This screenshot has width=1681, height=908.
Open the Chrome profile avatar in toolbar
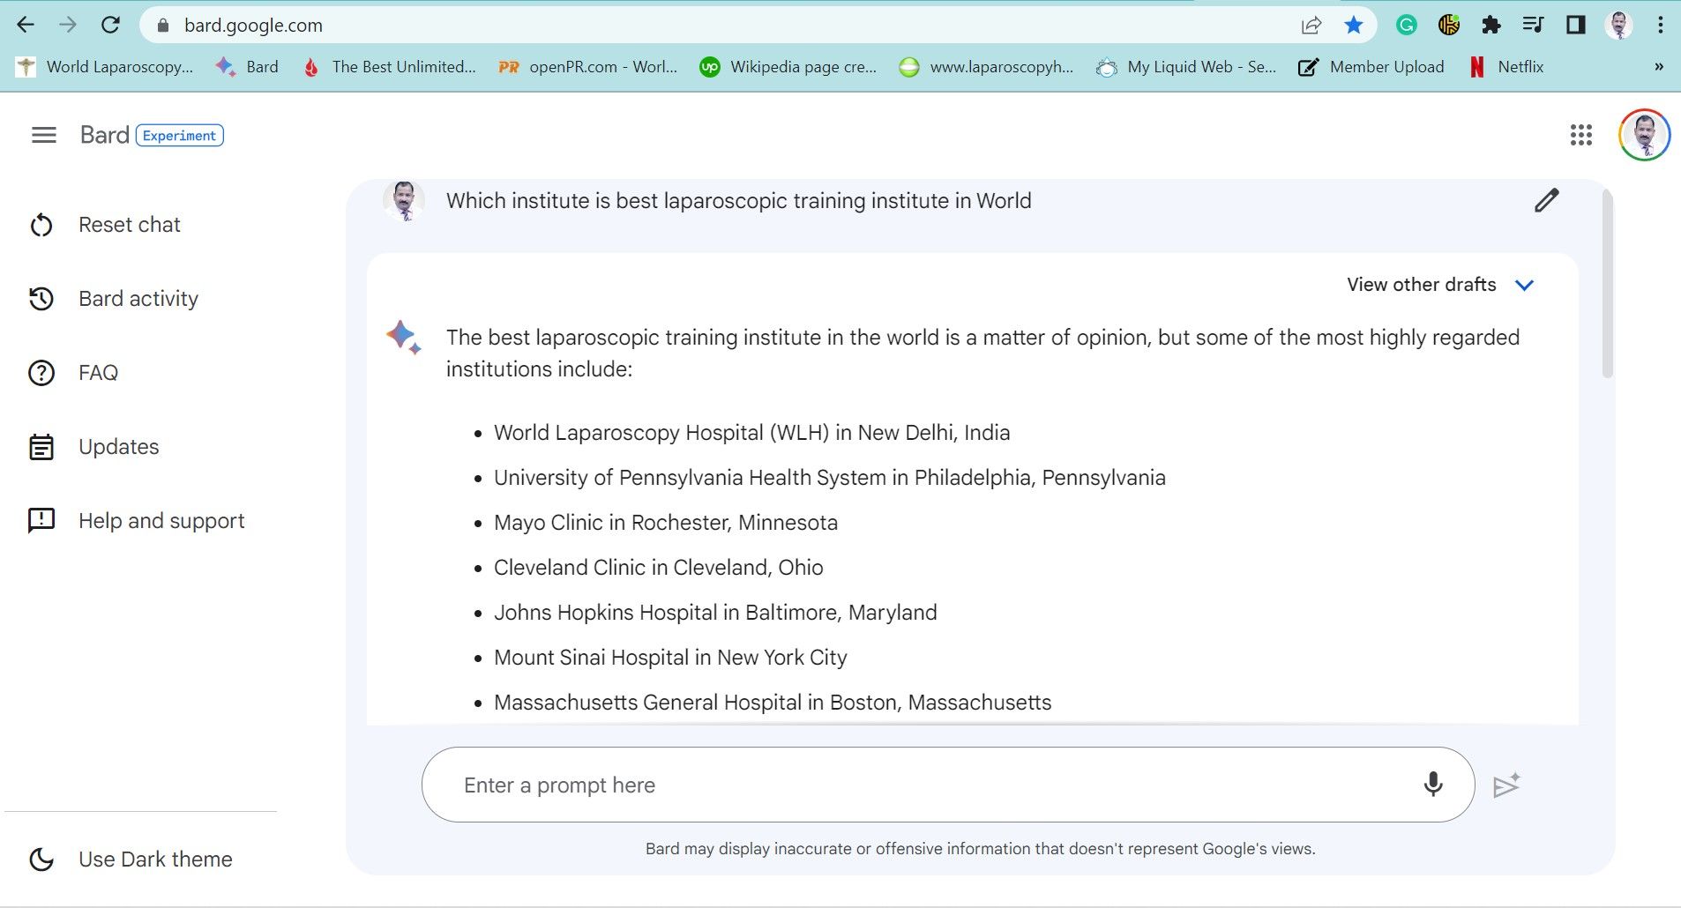1618,25
